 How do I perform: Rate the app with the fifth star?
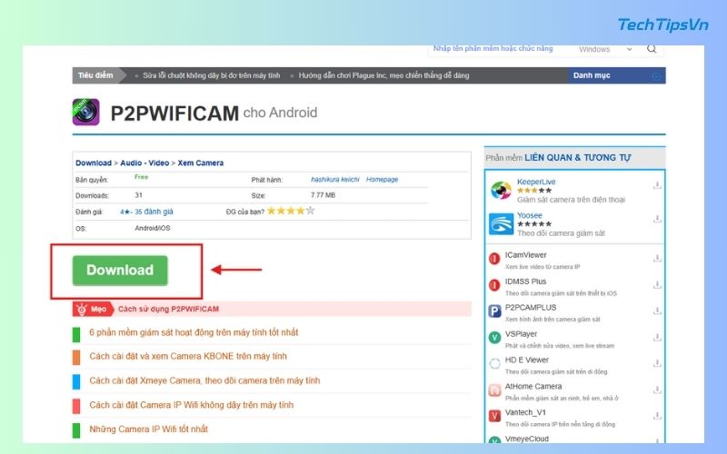pyautogui.click(x=310, y=211)
